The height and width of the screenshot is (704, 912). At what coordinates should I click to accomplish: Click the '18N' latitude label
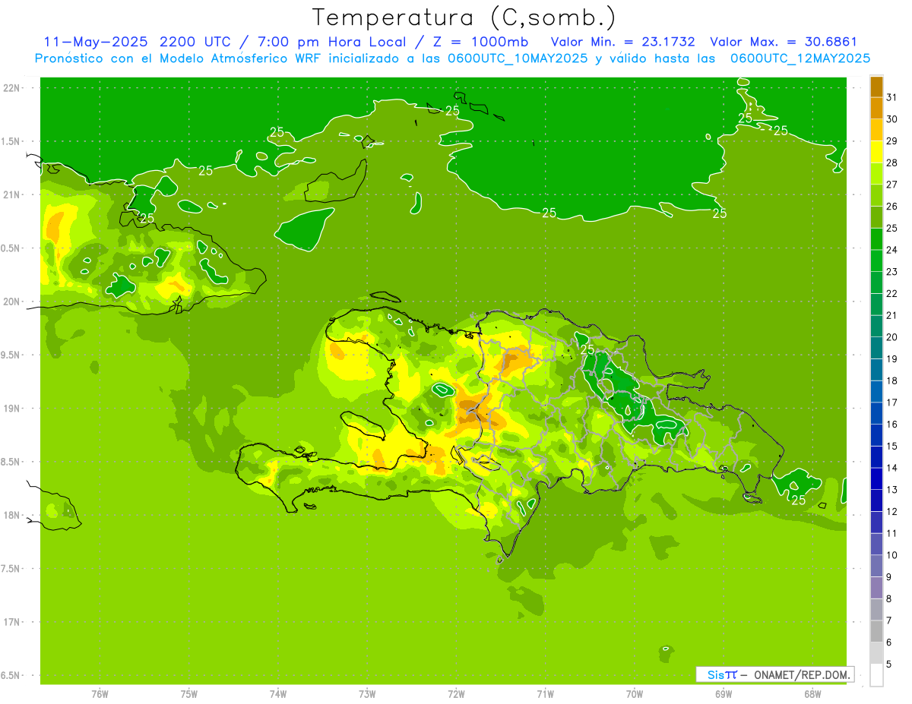click(11, 516)
